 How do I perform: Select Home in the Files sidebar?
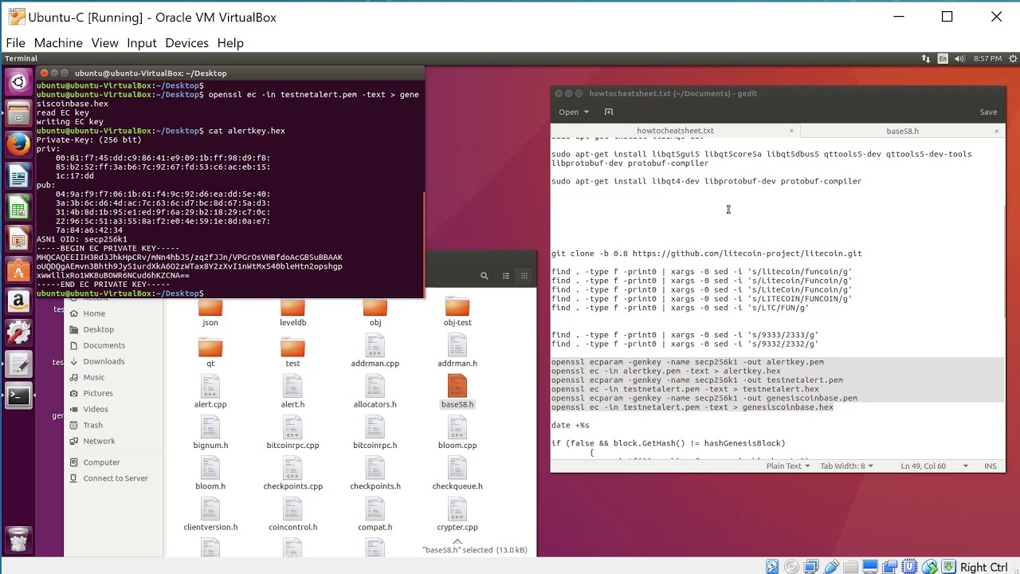coord(94,313)
